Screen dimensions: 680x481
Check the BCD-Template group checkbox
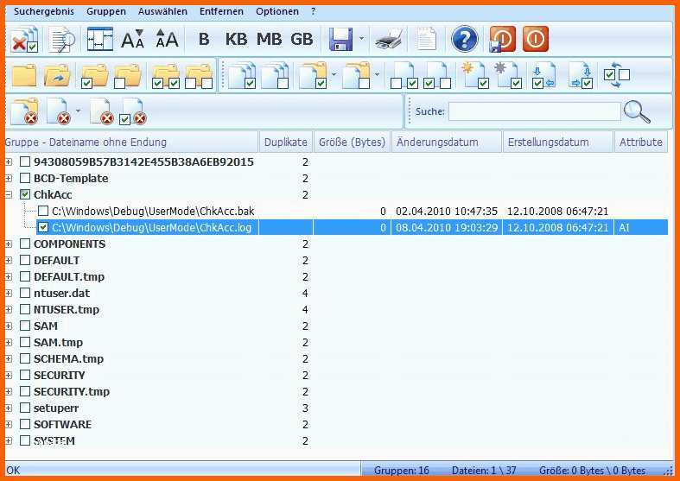(25, 178)
